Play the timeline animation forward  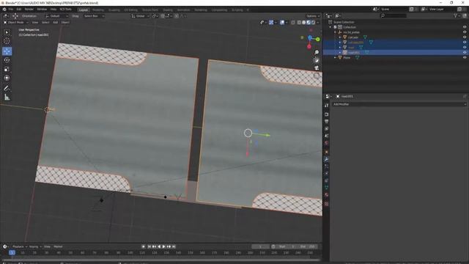(x=163, y=246)
